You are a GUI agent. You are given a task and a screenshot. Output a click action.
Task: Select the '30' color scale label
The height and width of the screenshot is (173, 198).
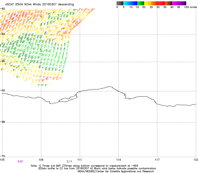(158, 7)
